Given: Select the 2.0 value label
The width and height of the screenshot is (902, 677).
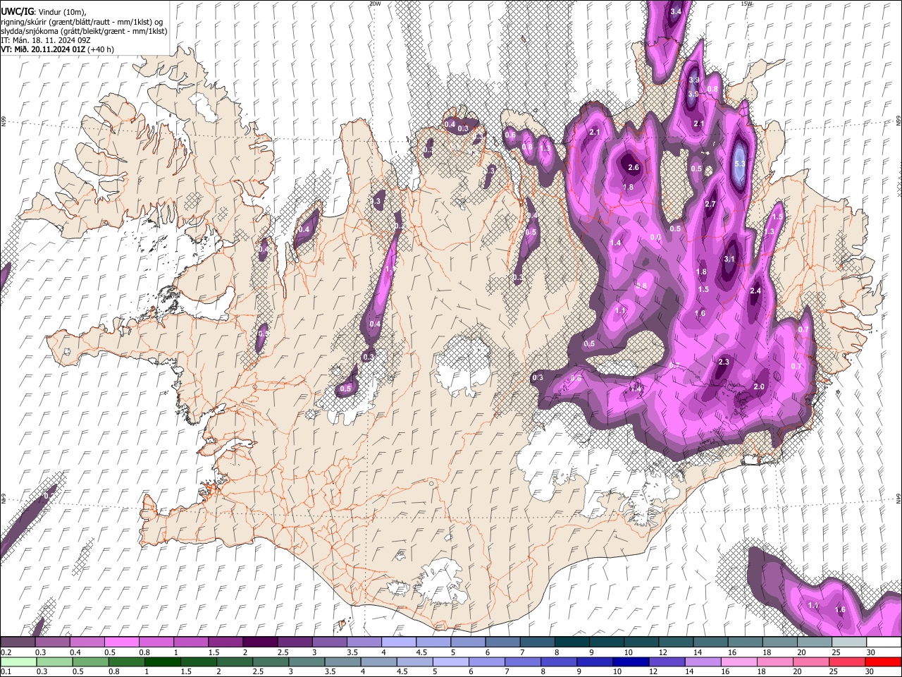Looking at the screenshot, I should click(x=759, y=387).
